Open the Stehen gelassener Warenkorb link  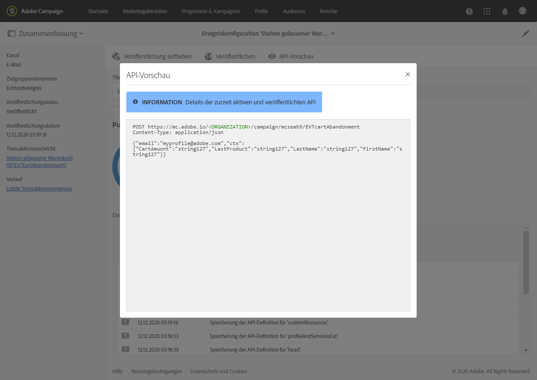39,162
